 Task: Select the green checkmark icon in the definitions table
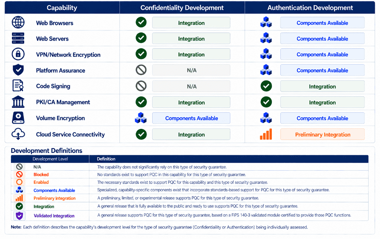[x=19, y=206]
